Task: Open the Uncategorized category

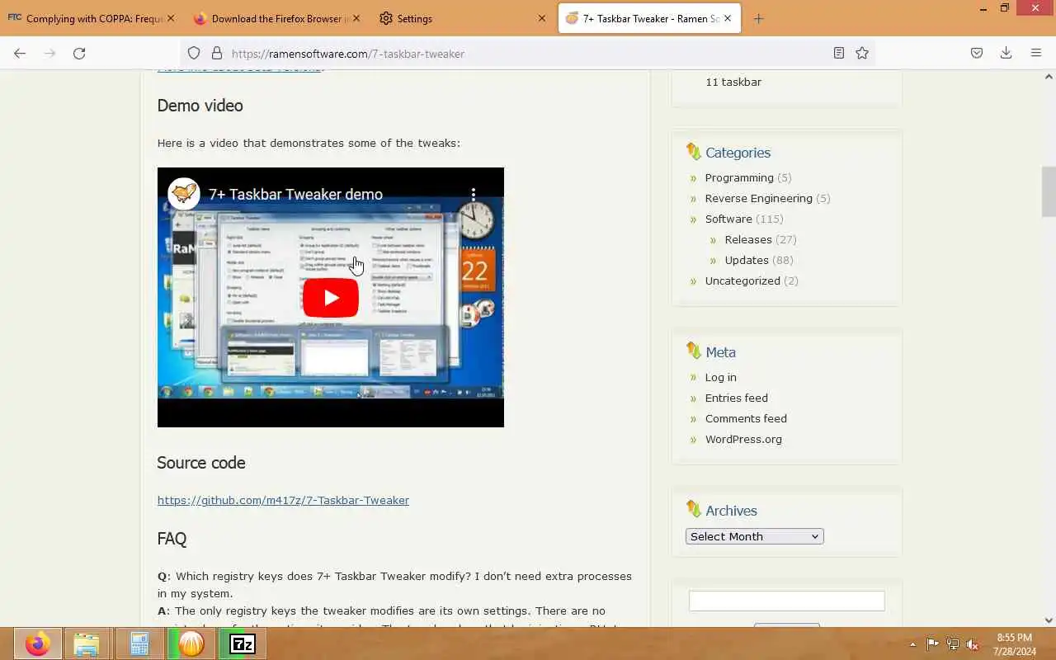Action: coord(742,280)
